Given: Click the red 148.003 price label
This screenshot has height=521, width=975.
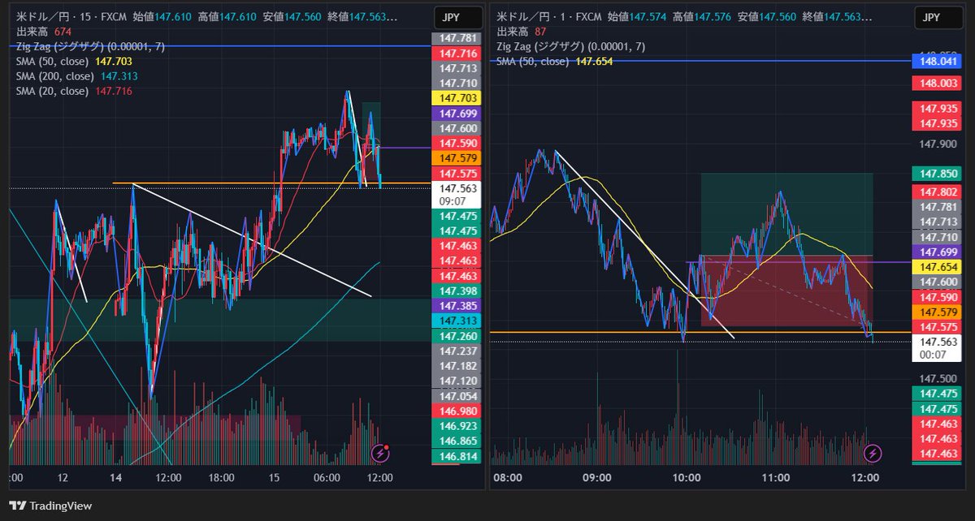Looking at the screenshot, I should pos(938,83).
